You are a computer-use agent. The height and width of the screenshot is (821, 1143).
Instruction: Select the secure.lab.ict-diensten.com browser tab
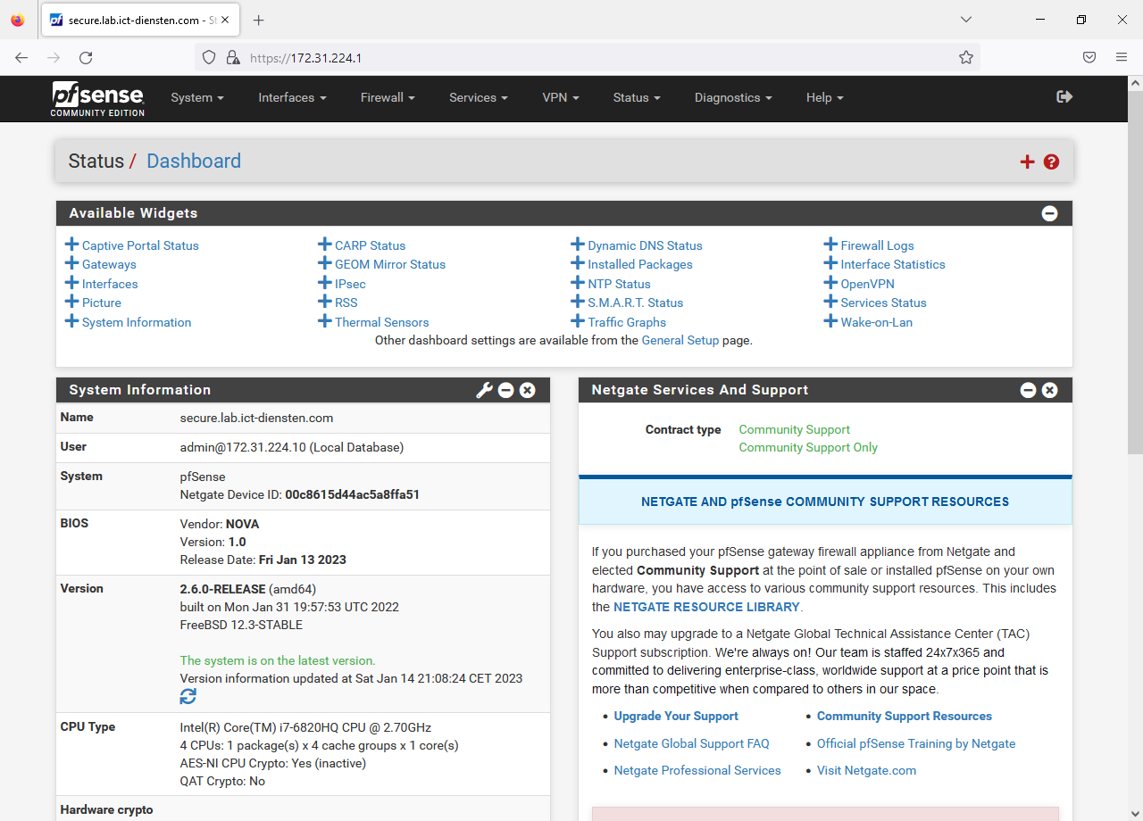[x=140, y=20]
